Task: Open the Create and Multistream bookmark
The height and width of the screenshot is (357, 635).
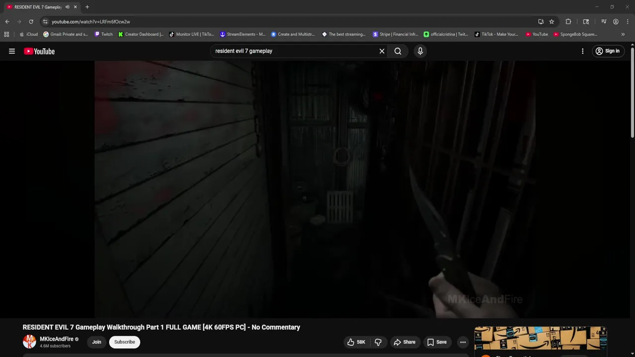Action: point(293,34)
